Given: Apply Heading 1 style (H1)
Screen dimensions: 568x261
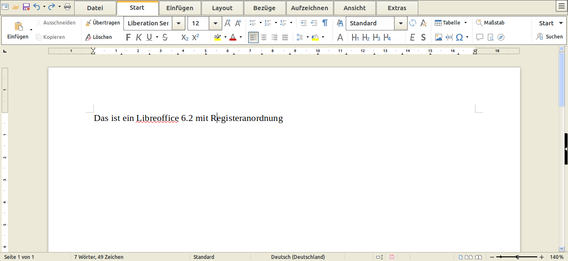Looking at the screenshot, I should (355, 38).
